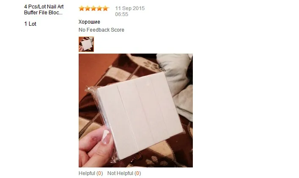Open the small review photo thumbnail
This screenshot has height=178, width=299.
[86, 44]
